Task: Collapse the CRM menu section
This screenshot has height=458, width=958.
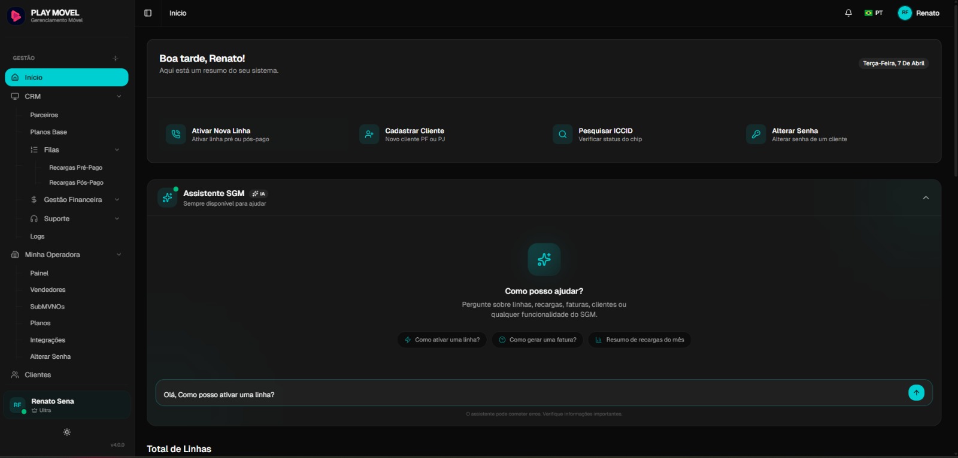Action: [119, 96]
